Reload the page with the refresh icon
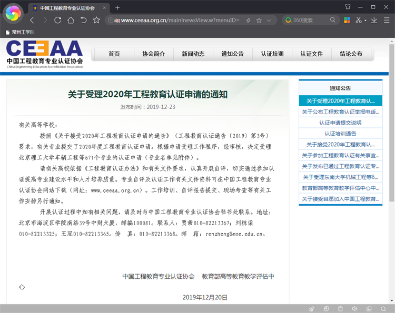395x313 pixels. click(58, 20)
